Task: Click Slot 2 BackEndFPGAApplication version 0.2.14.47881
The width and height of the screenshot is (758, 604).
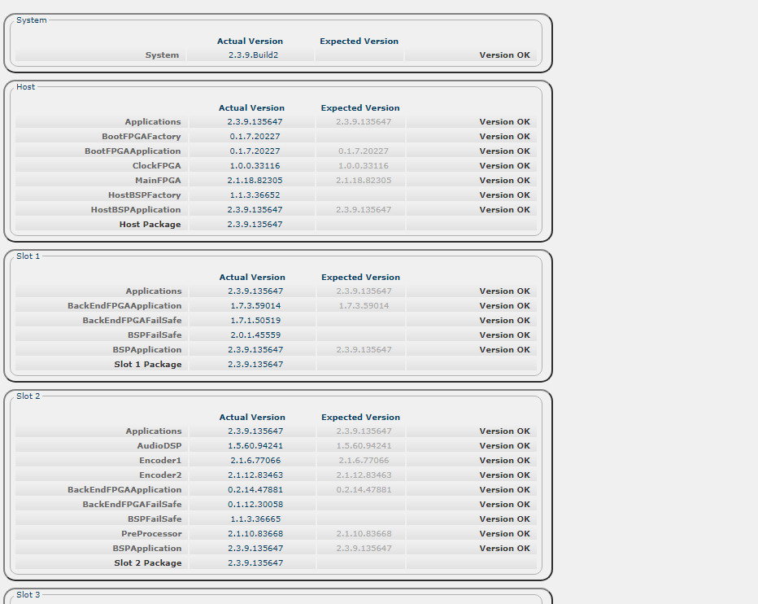Action: [x=255, y=490]
